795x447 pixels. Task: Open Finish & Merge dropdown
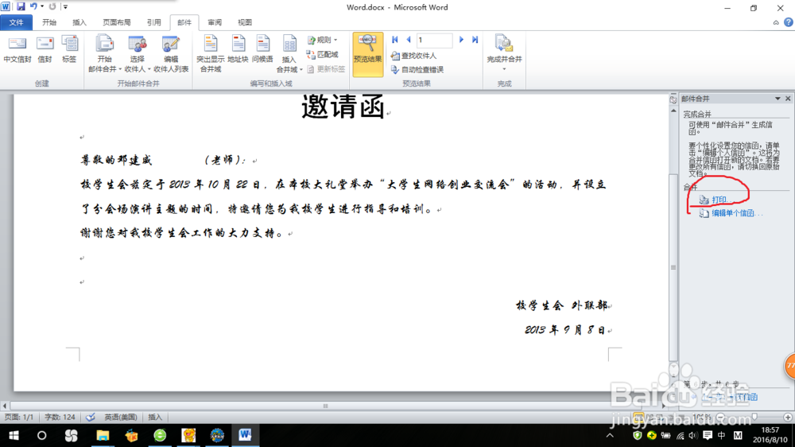point(504,54)
